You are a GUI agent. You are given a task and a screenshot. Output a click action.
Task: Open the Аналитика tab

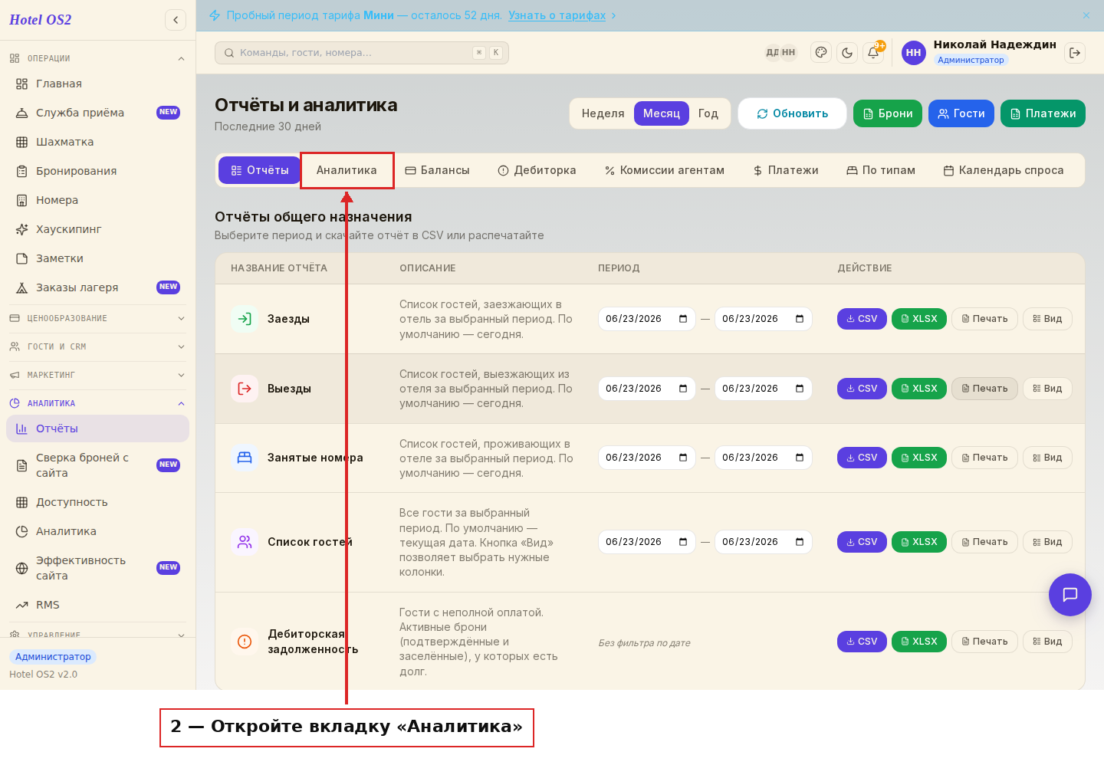pyautogui.click(x=347, y=170)
